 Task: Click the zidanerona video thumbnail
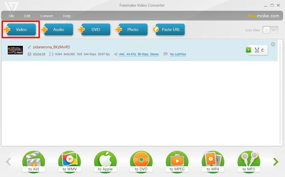[x=15, y=50]
